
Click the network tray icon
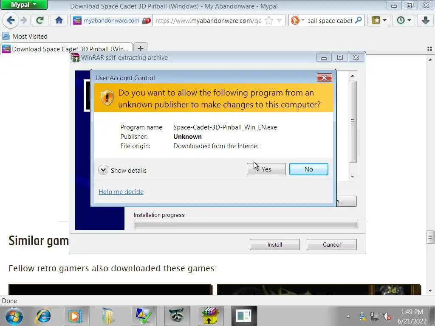375,316
